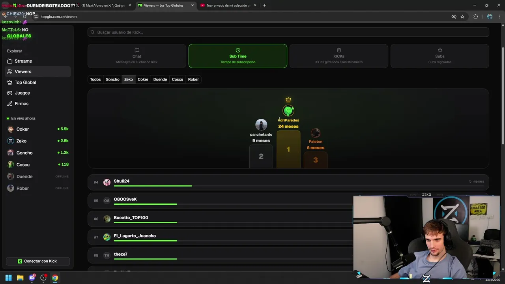This screenshot has height=284, width=505.
Task: Click the Sub Time clock icon
Action: tap(238, 50)
